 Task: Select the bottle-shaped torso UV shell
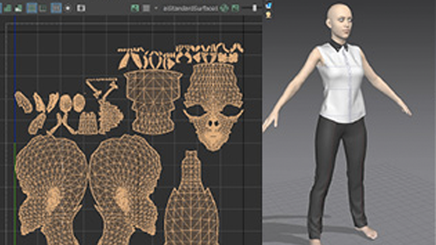(191, 204)
